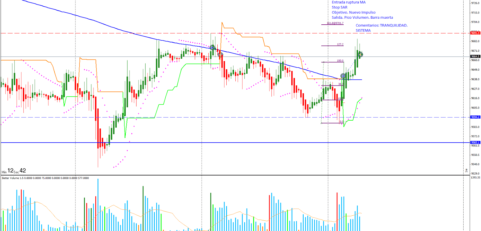This screenshot has width=481, height=231.
Task: Select the Fibonacci 0.0 level label
Action: [341, 122]
